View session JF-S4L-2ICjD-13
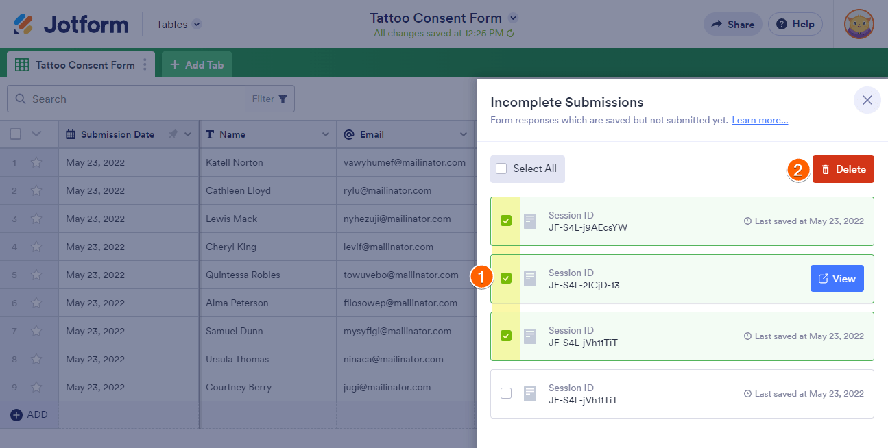The width and height of the screenshot is (888, 448). (x=837, y=279)
